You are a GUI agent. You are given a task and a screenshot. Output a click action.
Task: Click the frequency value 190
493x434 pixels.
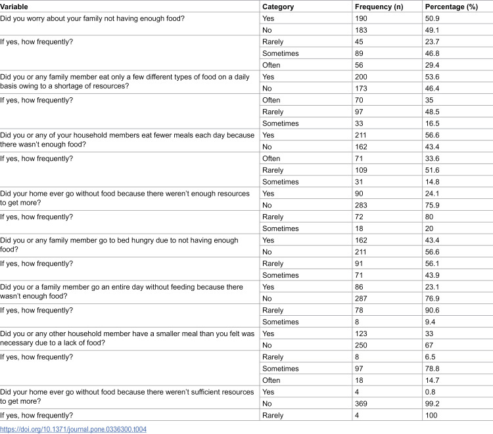(x=361, y=18)
